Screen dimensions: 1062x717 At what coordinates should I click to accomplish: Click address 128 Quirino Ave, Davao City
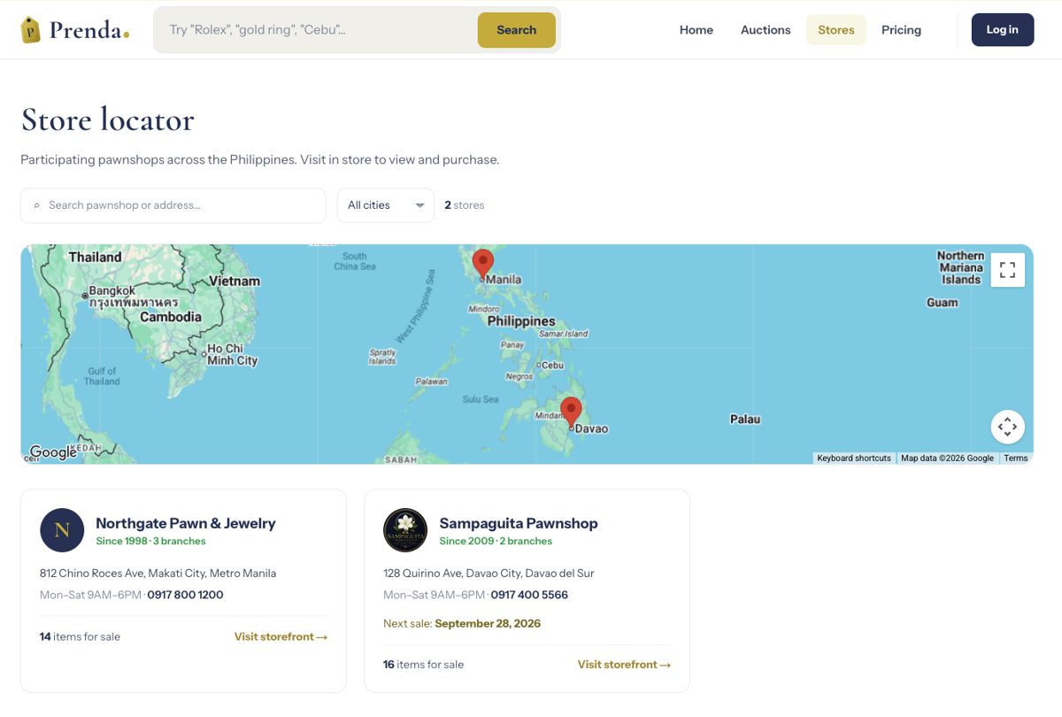(x=489, y=574)
